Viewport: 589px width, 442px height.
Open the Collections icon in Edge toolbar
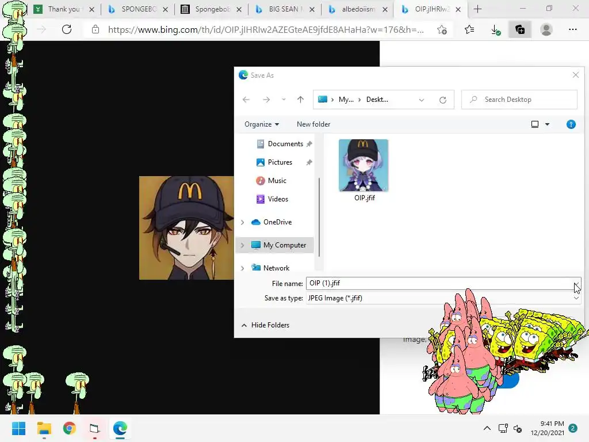520,29
